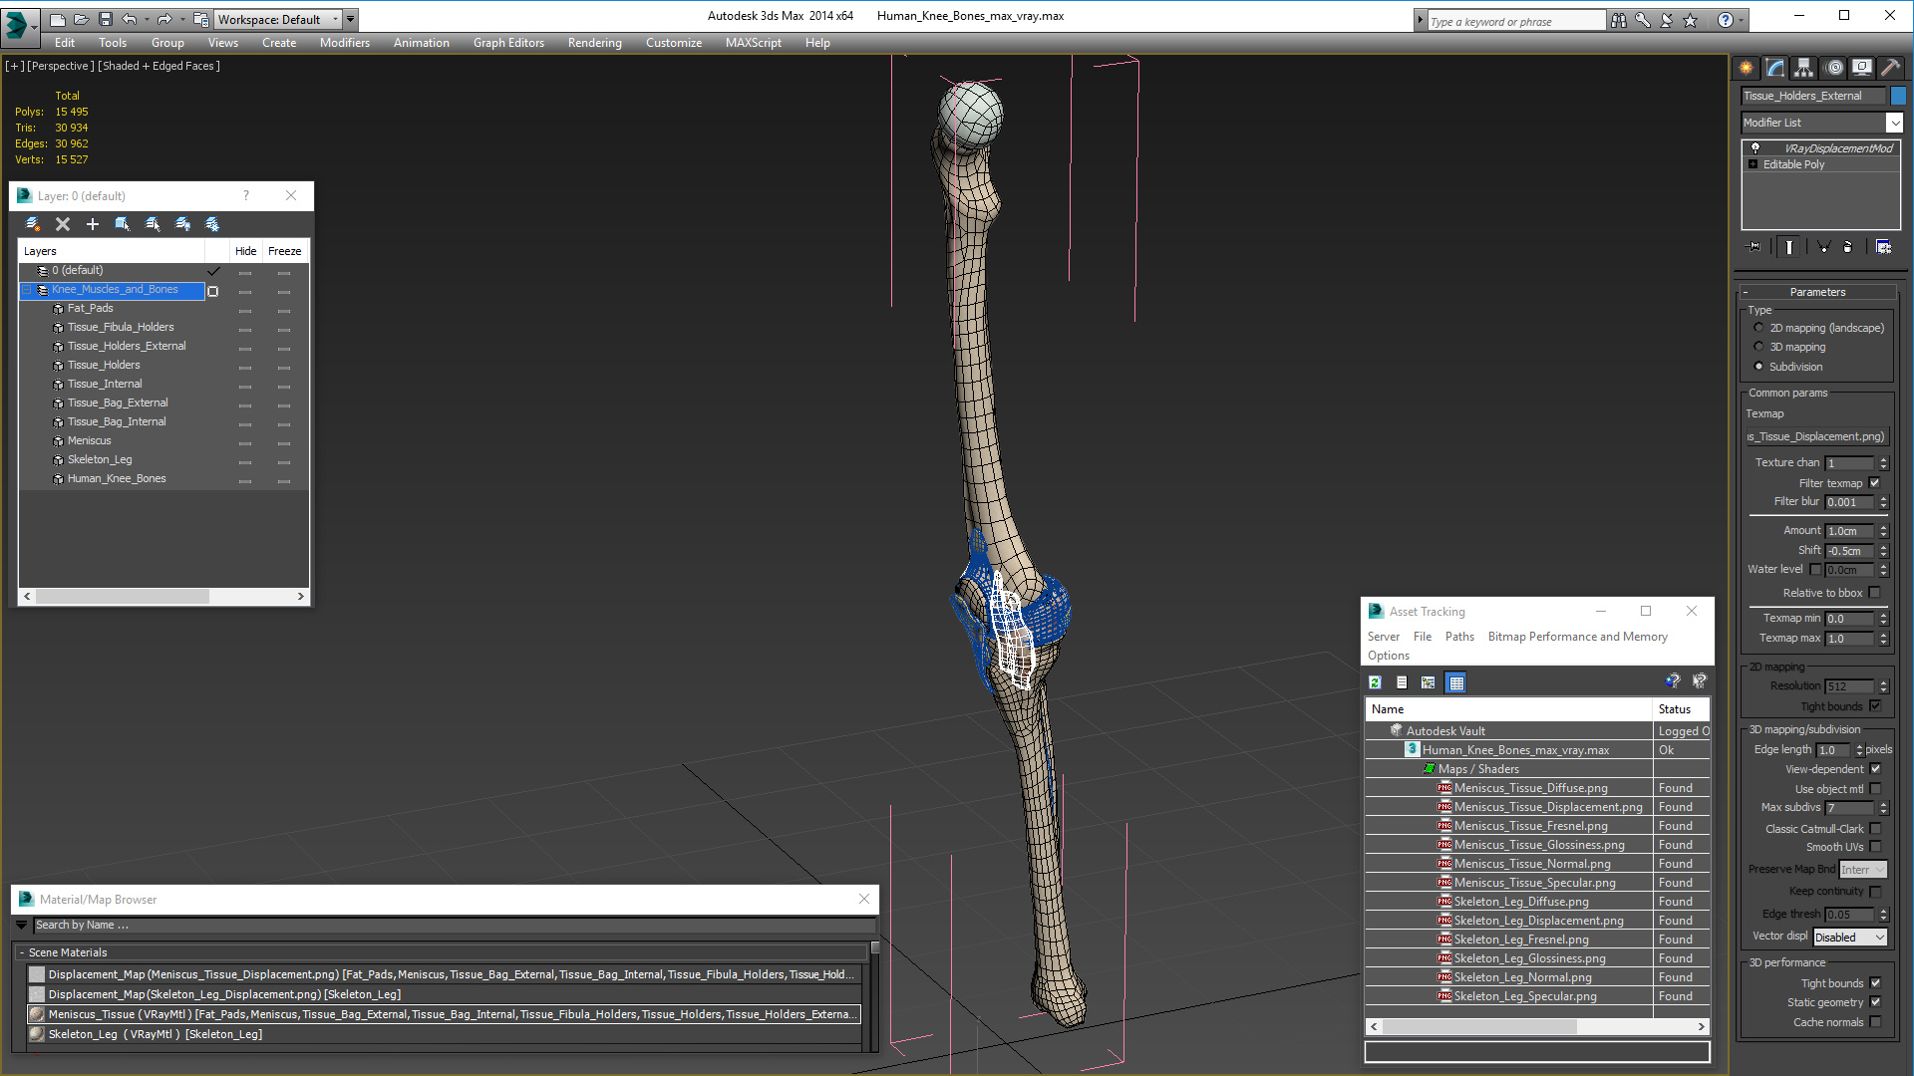The width and height of the screenshot is (1914, 1076).
Task: Switch Asset Tracking to tree view icon
Action: [1429, 682]
